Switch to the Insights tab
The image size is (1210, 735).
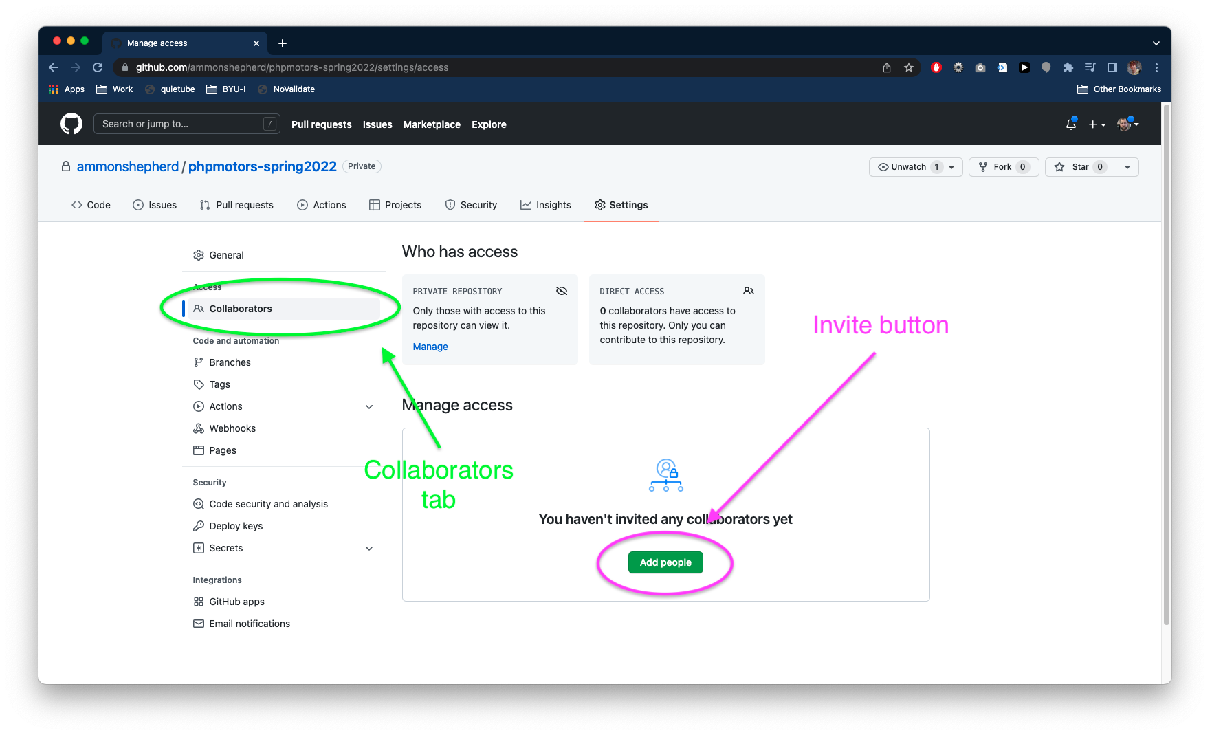pos(546,205)
